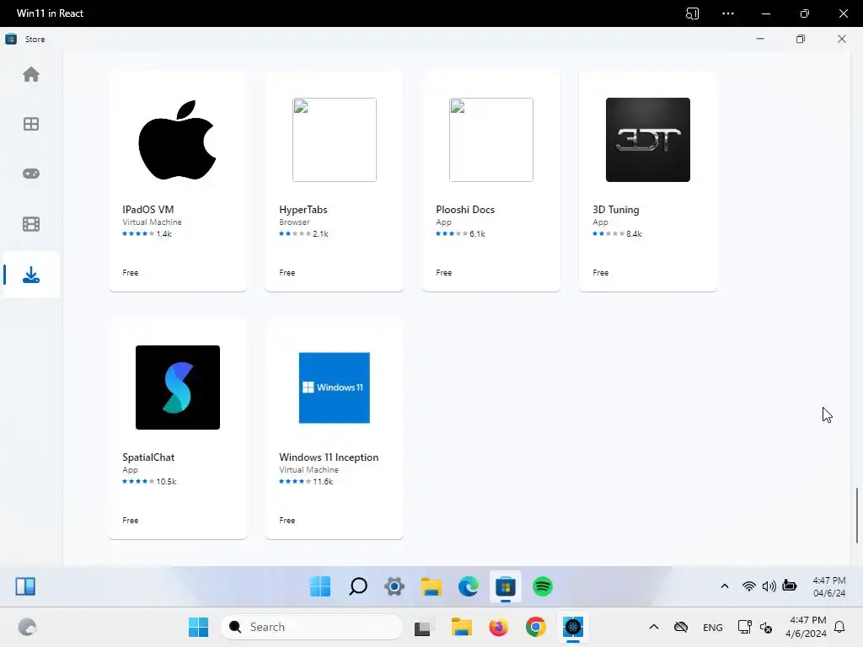Click the Free price on SpatialChat card
This screenshot has width=863, height=647.
(130, 520)
